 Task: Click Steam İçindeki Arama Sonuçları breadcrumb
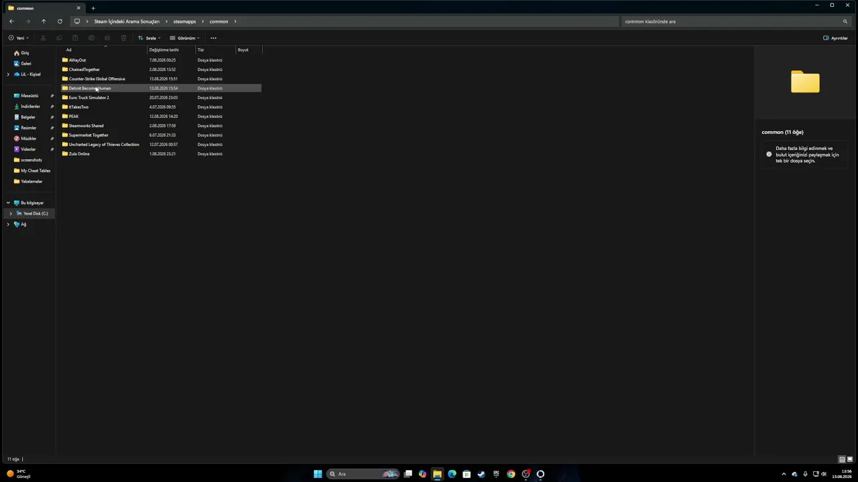(x=127, y=21)
